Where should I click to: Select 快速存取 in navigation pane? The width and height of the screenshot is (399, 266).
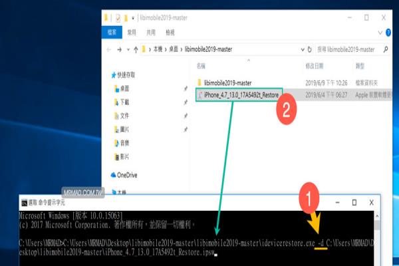coord(123,75)
